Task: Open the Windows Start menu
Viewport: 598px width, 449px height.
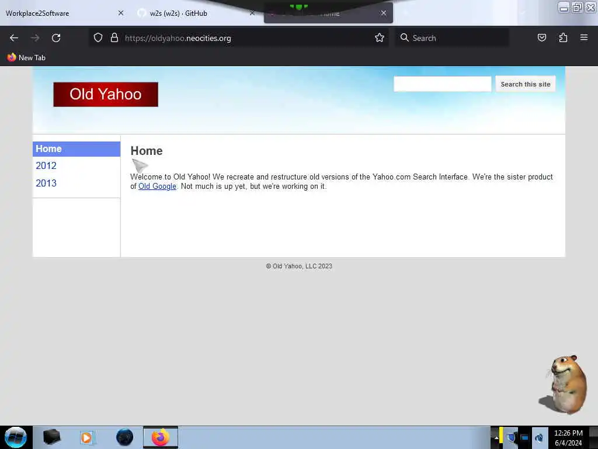Action: tap(16, 437)
